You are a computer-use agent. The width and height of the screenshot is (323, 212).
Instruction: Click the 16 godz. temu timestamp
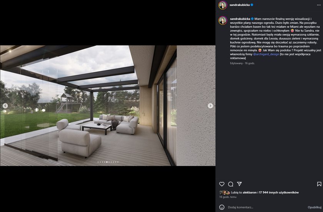coord(228,197)
